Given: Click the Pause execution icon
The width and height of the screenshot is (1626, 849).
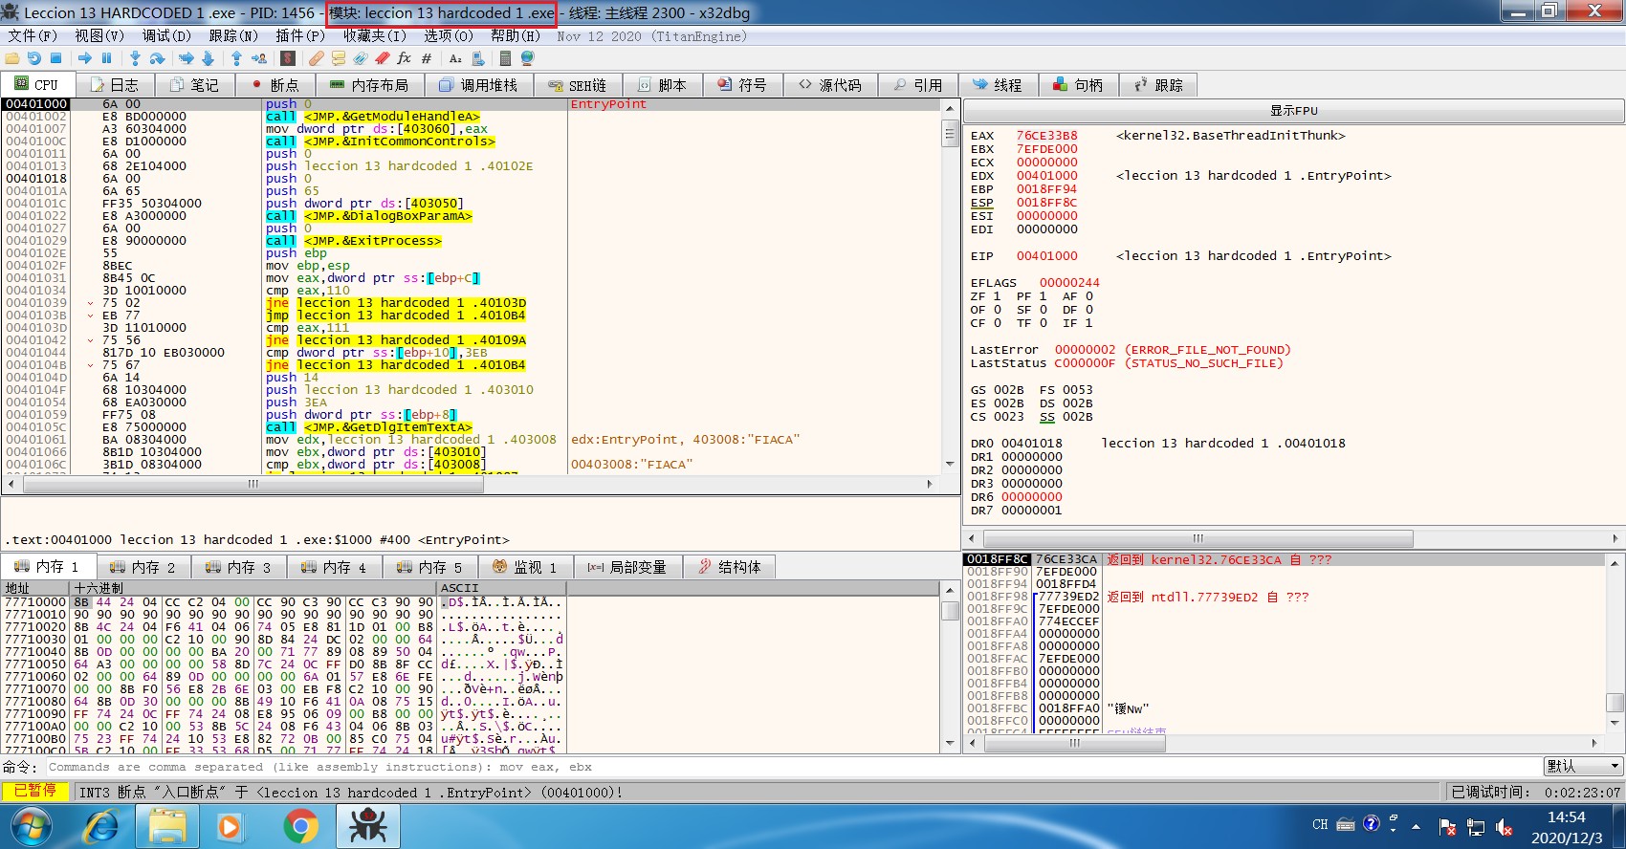Looking at the screenshot, I should point(106,58).
